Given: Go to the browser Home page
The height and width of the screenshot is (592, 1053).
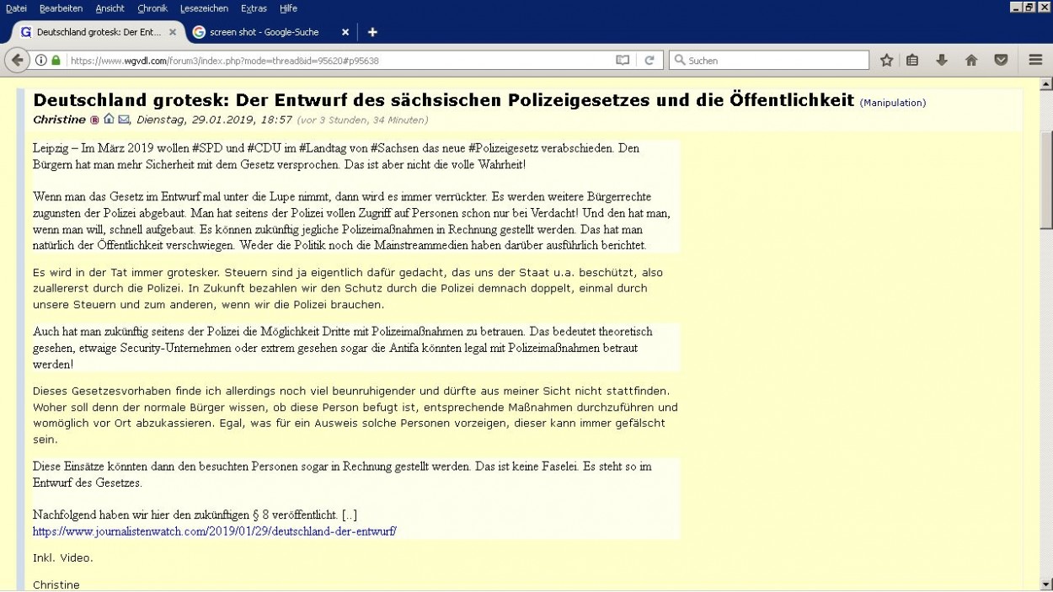Looking at the screenshot, I should point(972,60).
